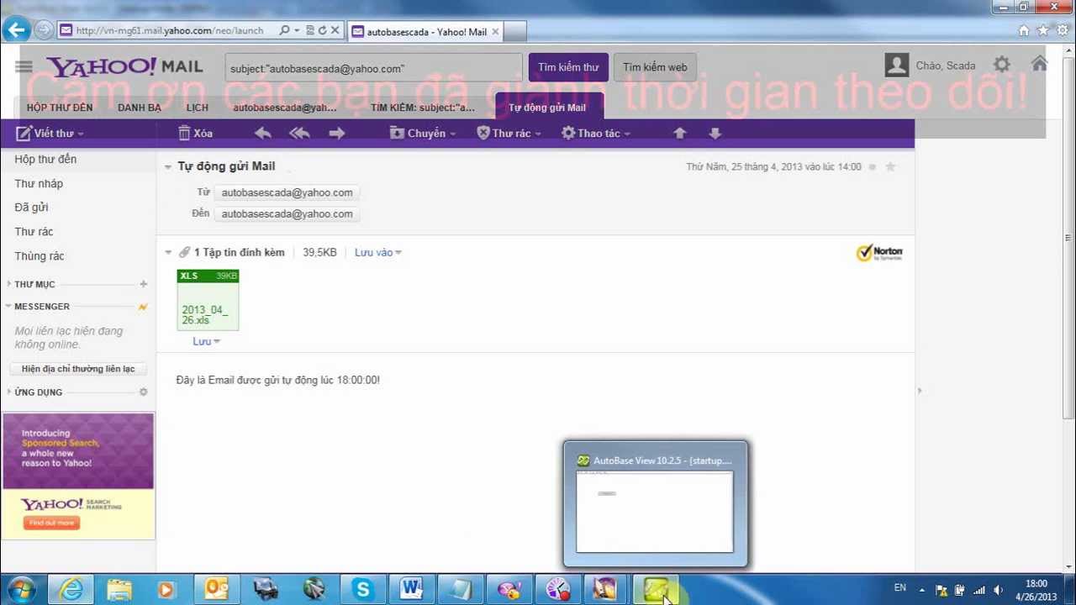Click the Find out more ad button
Screen dimensions: 1076x605
[51, 523]
